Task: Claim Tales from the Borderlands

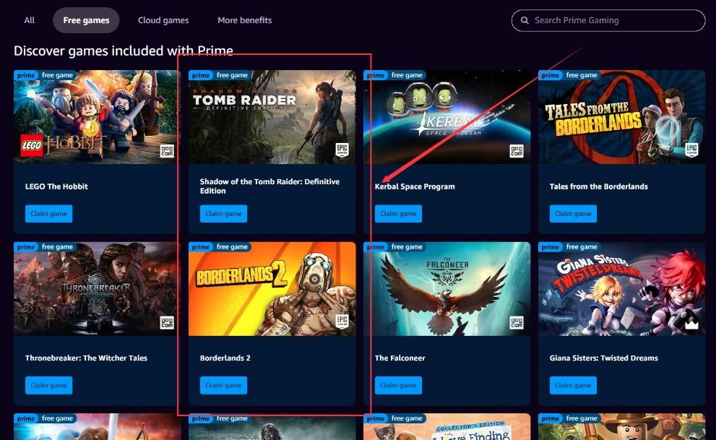Action: tap(573, 214)
